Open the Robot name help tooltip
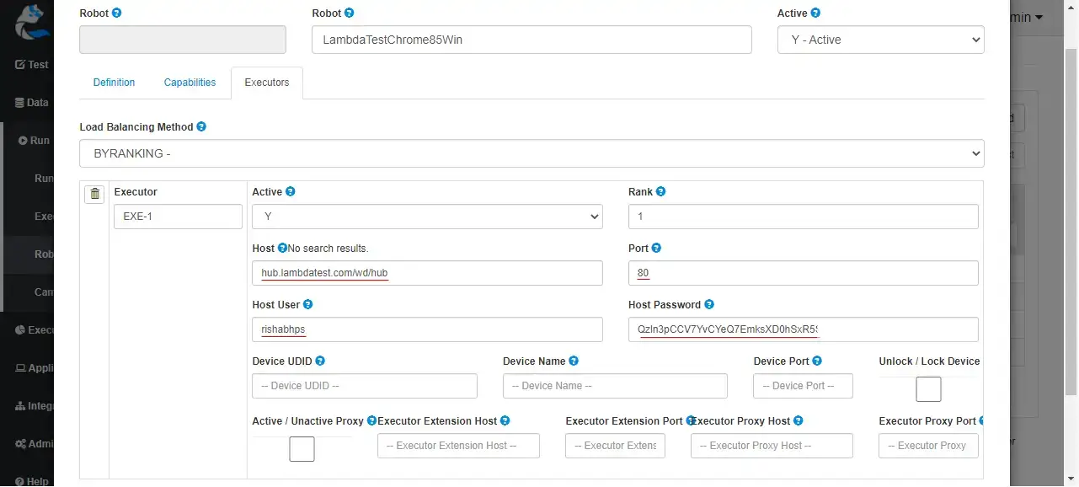Viewport: 1079px width, 487px height. 349,13
